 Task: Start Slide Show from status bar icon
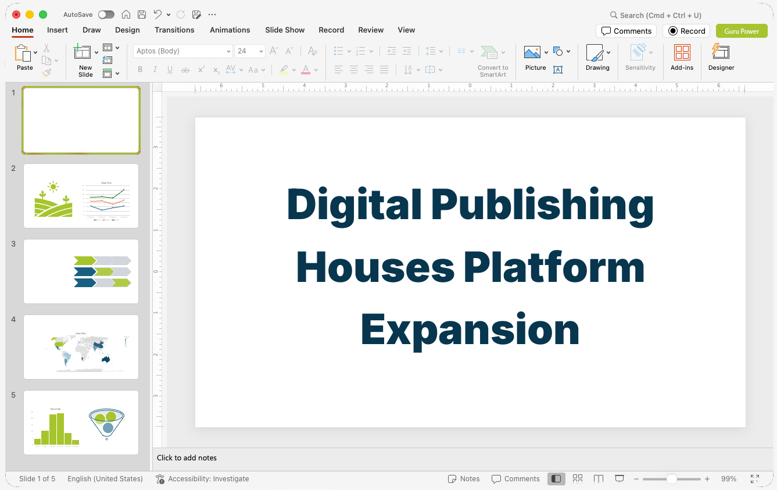click(620, 478)
